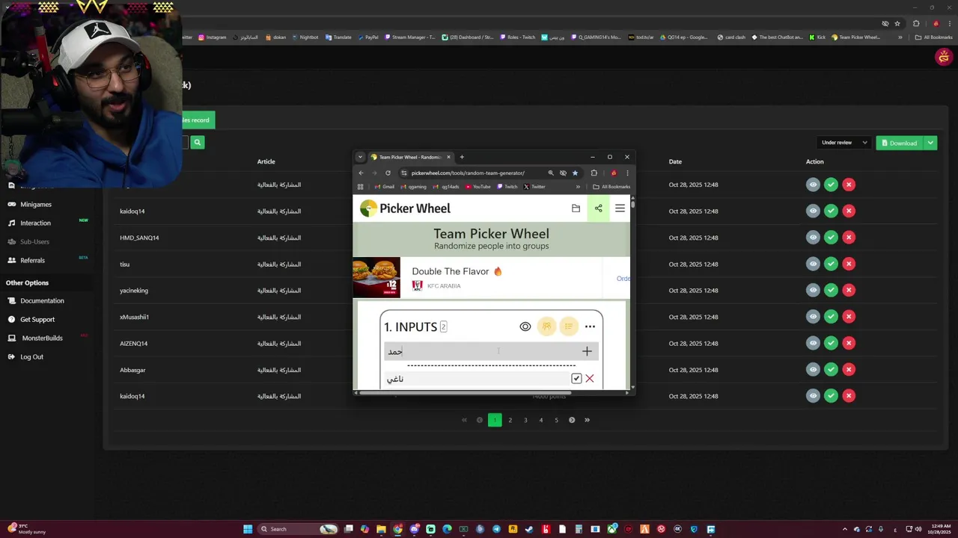View the xMusashii1 submission details
Screen dimensions: 958x538
[813, 317]
